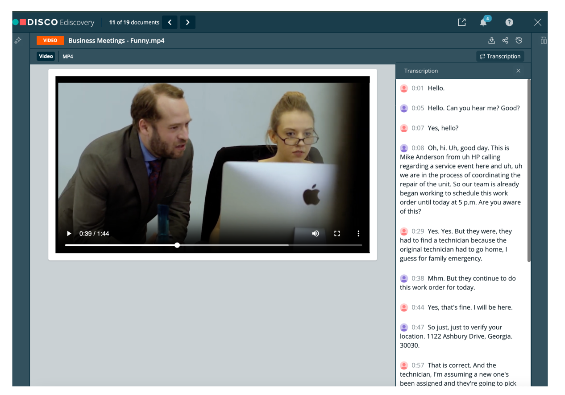Click the orange VIDEO badge
The height and width of the screenshot is (395, 565).
[x=50, y=41]
